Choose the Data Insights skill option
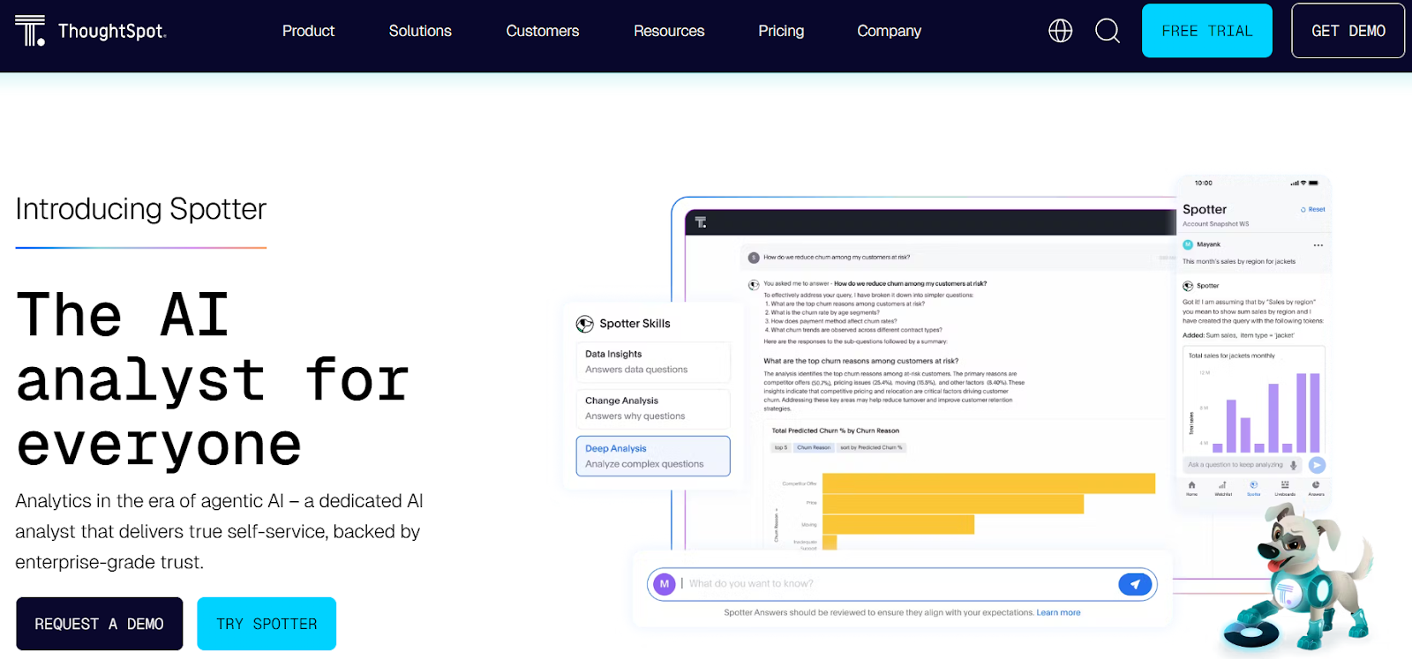 pos(652,362)
